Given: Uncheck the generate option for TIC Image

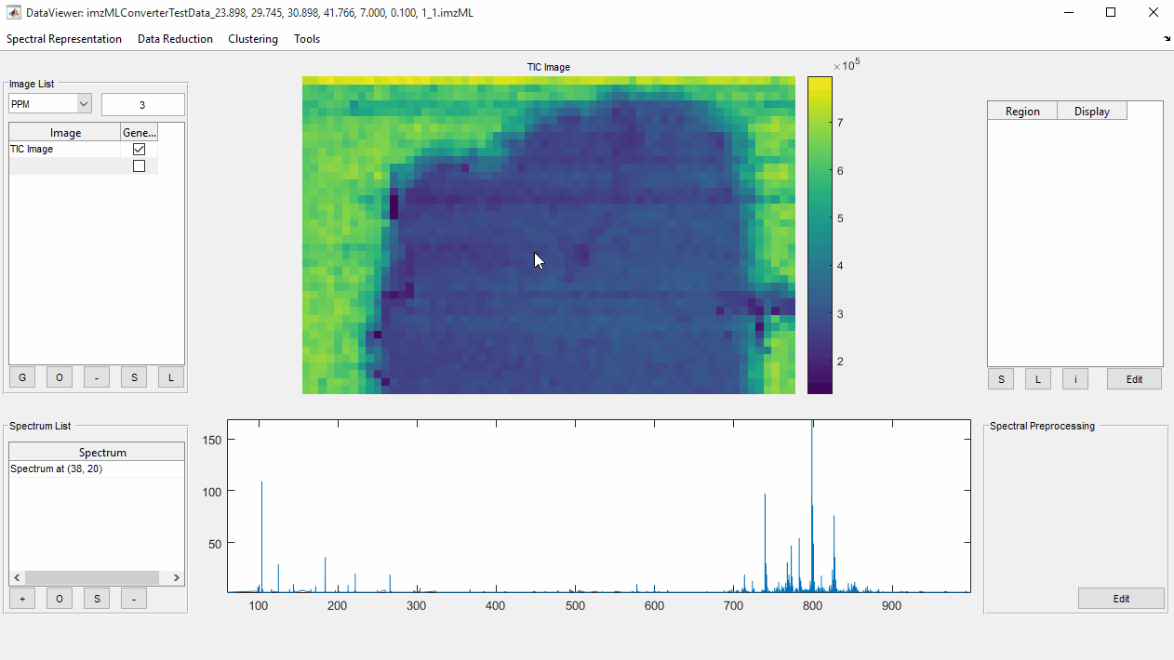Looking at the screenshot, I should coord(139,149).
